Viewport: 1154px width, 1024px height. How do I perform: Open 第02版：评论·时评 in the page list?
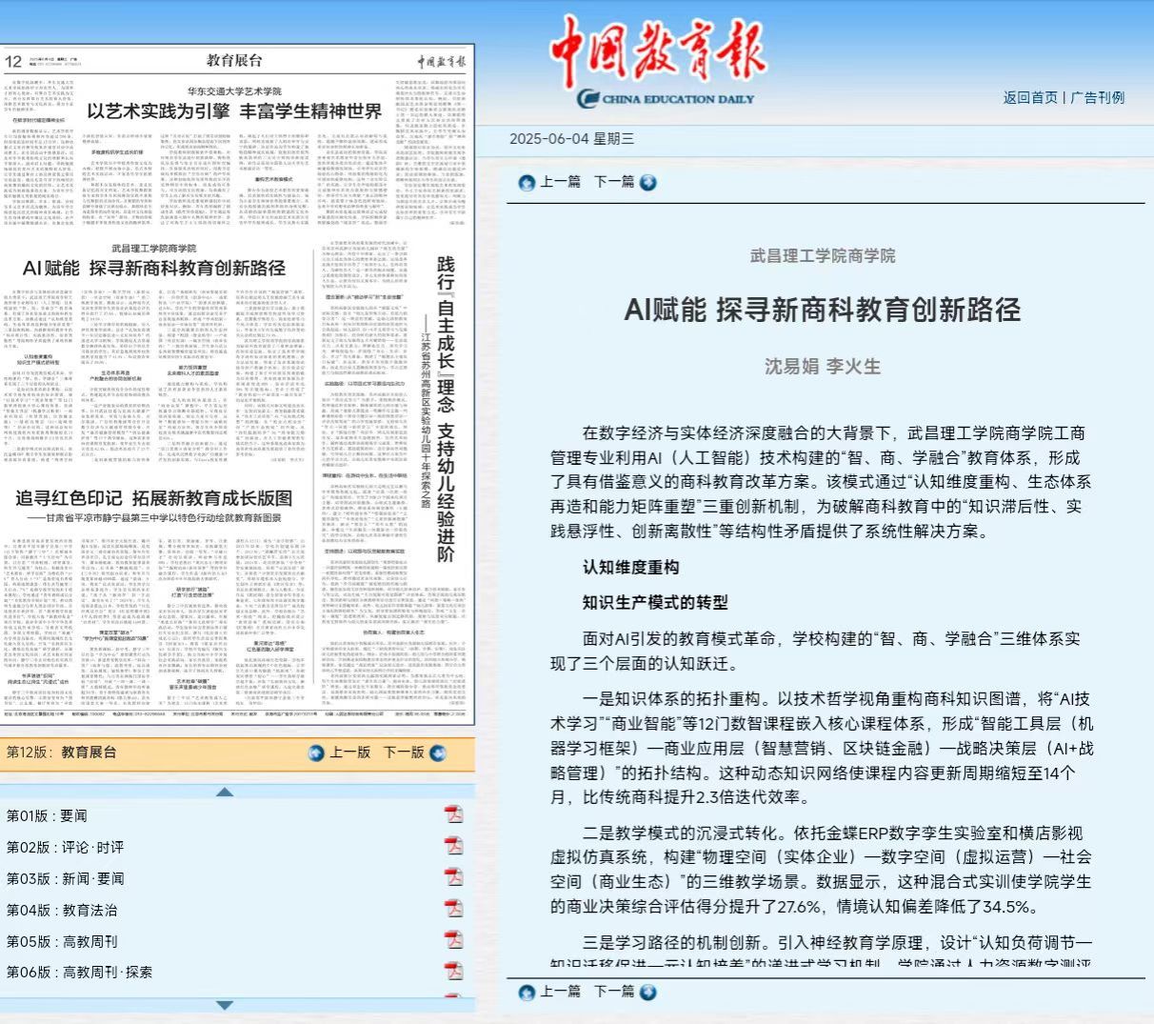(x=65, y=847)
